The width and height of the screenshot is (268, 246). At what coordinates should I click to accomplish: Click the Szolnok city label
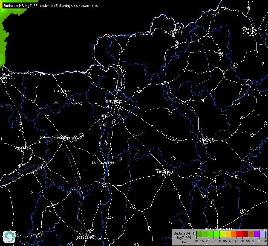[x=207, y=139]
